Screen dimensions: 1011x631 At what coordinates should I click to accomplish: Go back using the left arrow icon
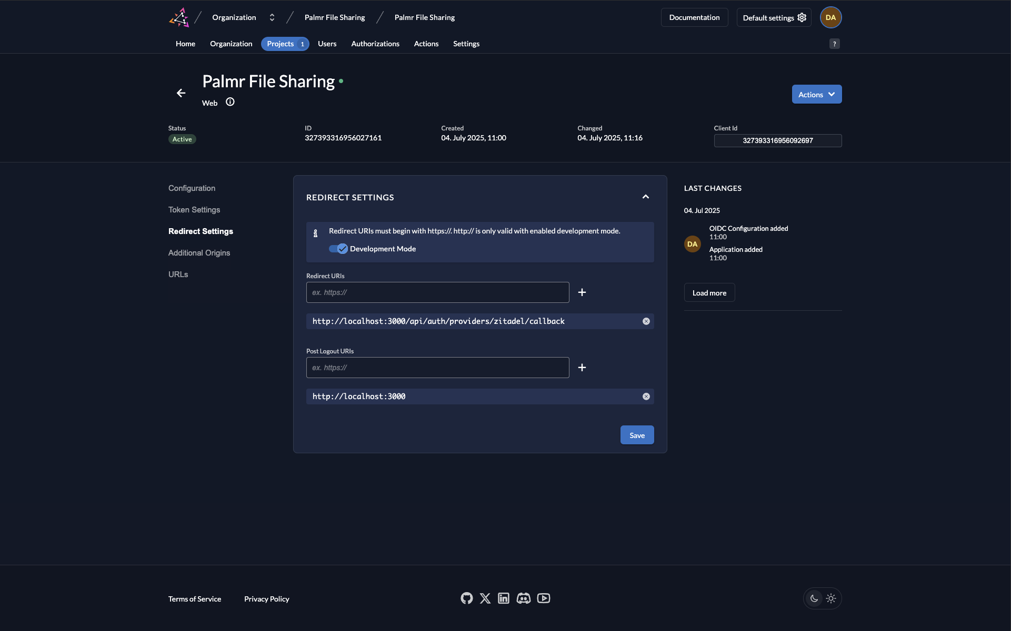tap(181, 93)
